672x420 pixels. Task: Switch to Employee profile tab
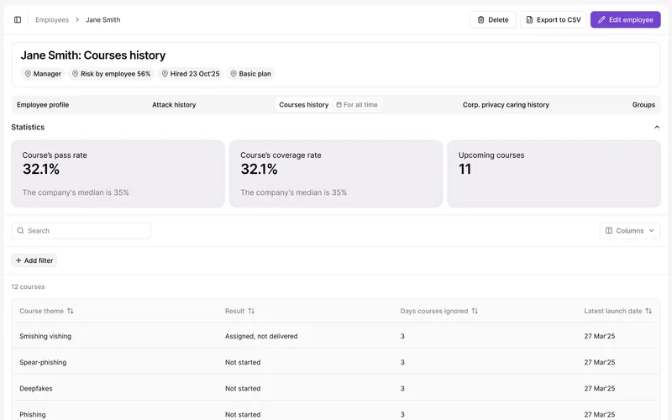click(43, 104)
